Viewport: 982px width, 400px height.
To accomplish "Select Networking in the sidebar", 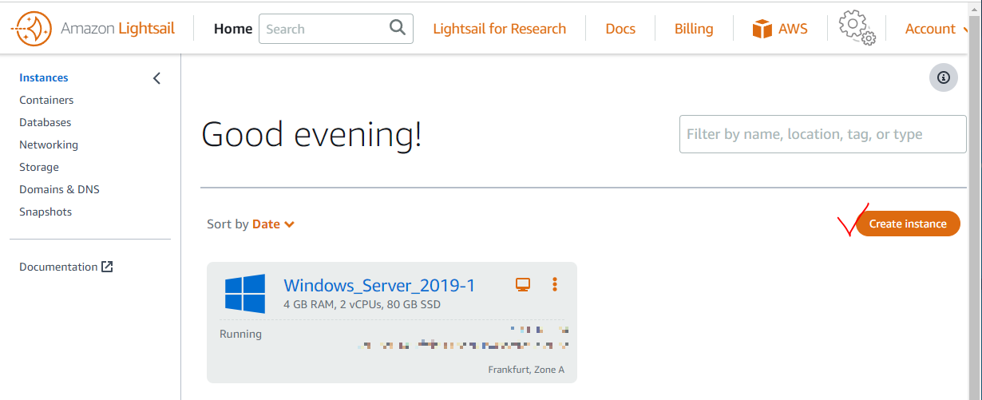I will click(x=49, y=145).
